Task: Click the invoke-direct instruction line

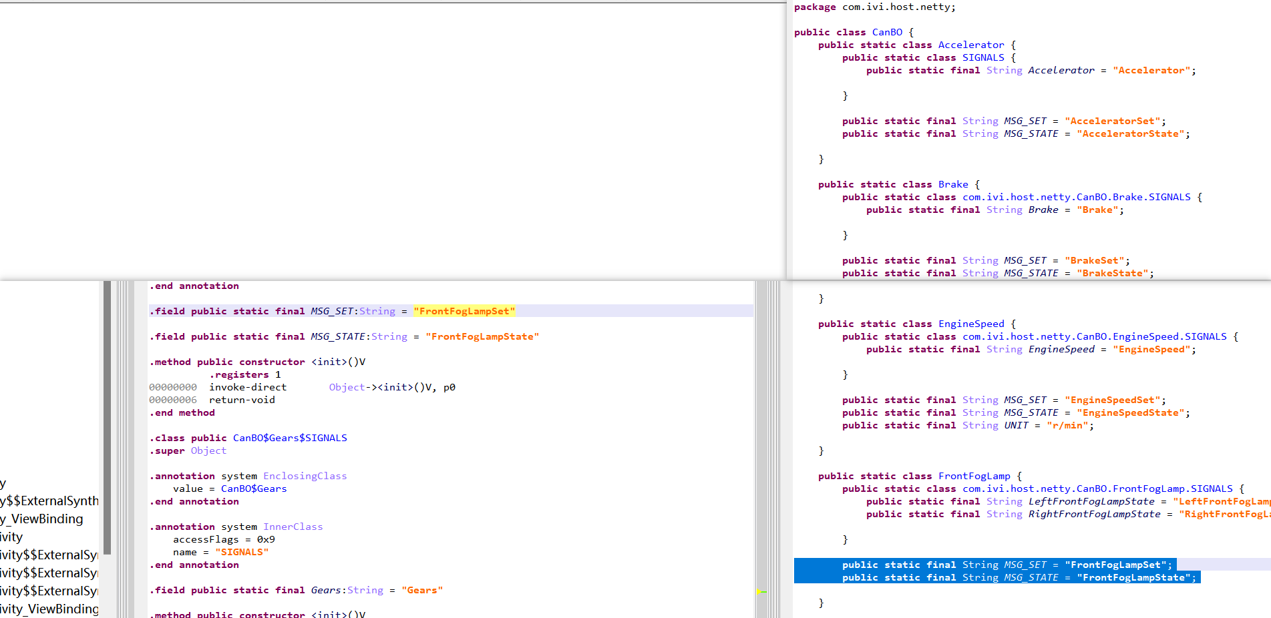Action: [x=302, y=387]
